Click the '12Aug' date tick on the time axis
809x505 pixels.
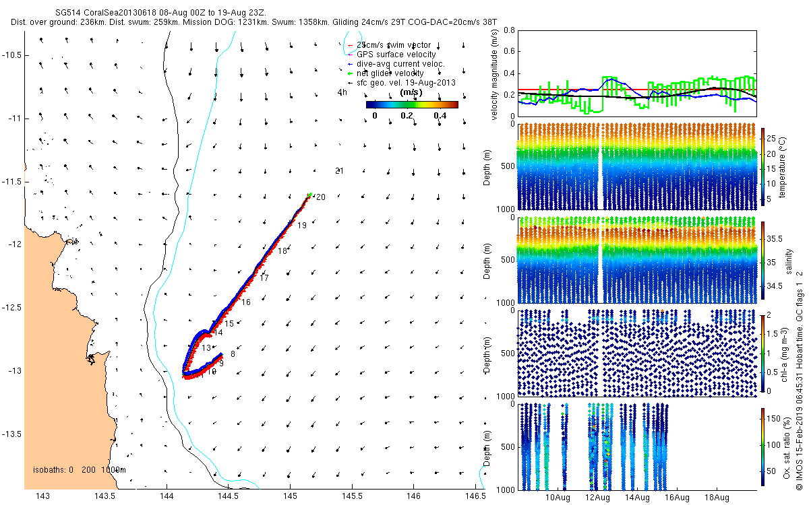pyautogui.click(x=598, y=498)
